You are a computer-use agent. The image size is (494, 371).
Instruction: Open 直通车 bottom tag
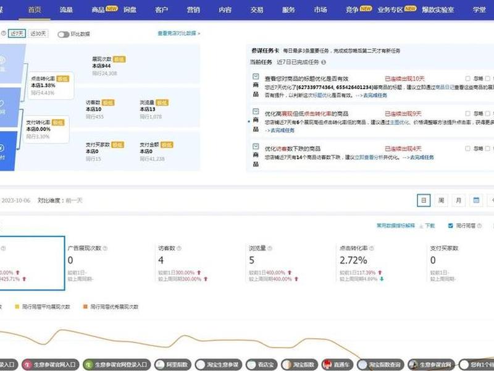coord(337,365)
